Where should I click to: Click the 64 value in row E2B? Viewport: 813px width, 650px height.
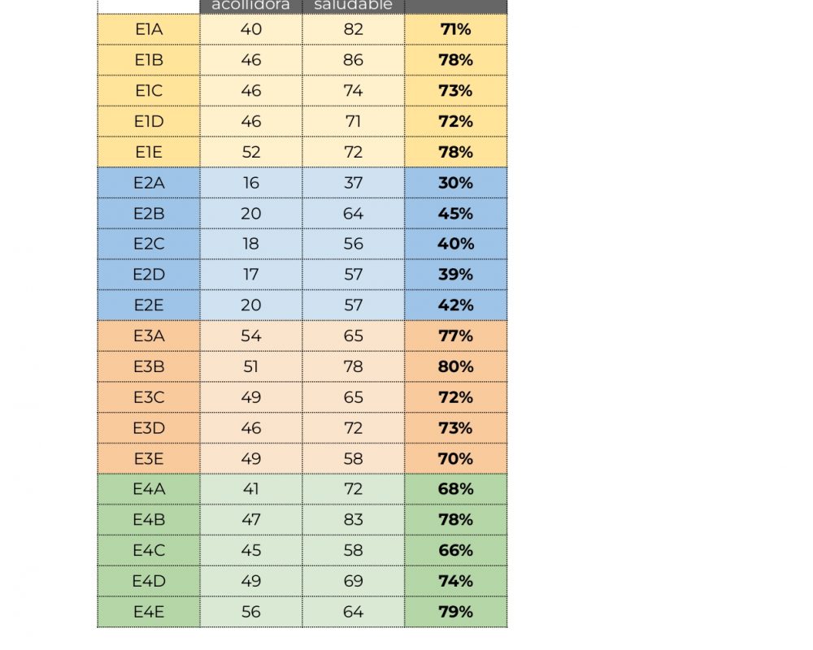pyautogui.click(x=353, y=214)
